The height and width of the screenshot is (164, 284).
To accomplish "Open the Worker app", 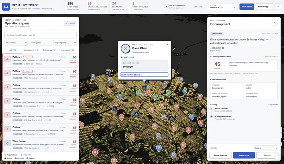I will click(264, 7).
